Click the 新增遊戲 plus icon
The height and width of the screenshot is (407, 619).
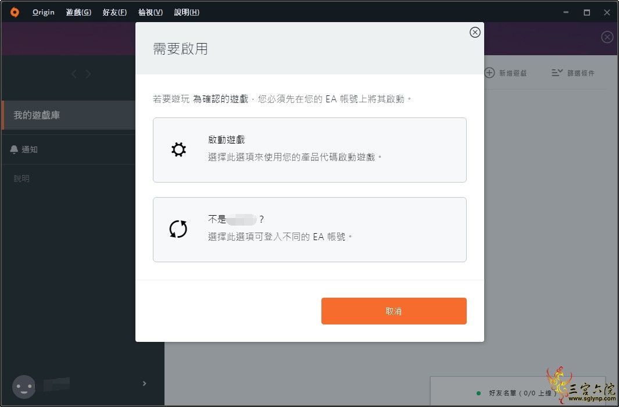[x=489, y=73]
